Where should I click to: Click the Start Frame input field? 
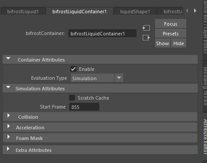click(x=84, y=107)
